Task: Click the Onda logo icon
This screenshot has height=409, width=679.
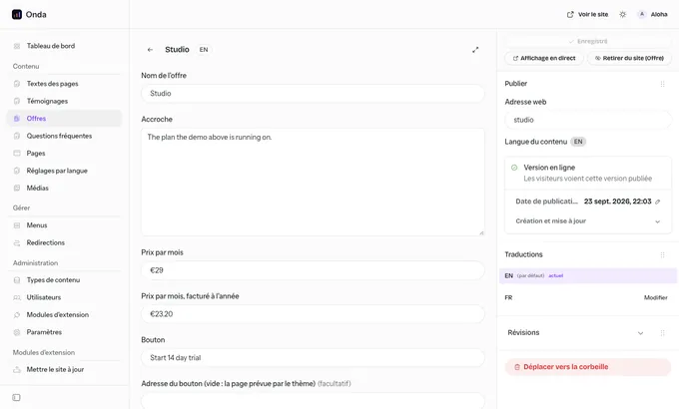Action: pos(17,14)
